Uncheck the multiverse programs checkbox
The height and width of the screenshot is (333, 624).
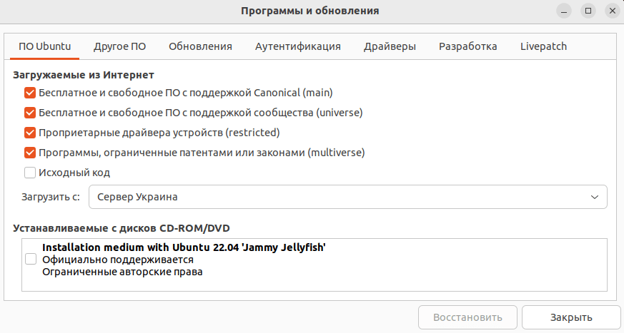click(30, 153)
